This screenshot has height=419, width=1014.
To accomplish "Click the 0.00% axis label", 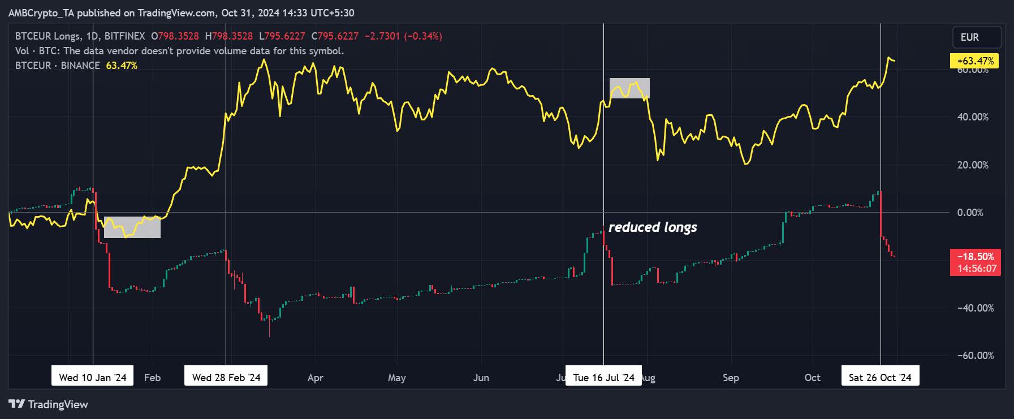I will 970,213.
